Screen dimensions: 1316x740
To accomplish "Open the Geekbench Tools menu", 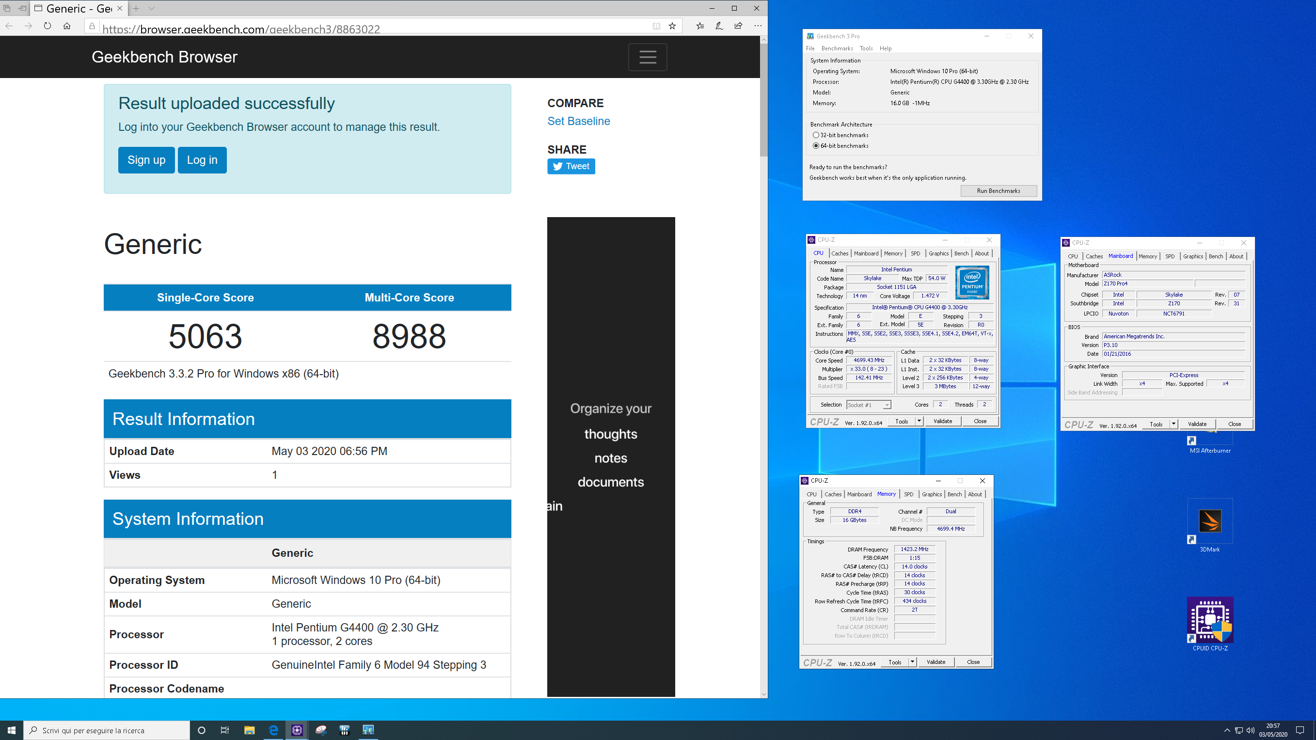I will pyautogui.click(x=867, y=48).
